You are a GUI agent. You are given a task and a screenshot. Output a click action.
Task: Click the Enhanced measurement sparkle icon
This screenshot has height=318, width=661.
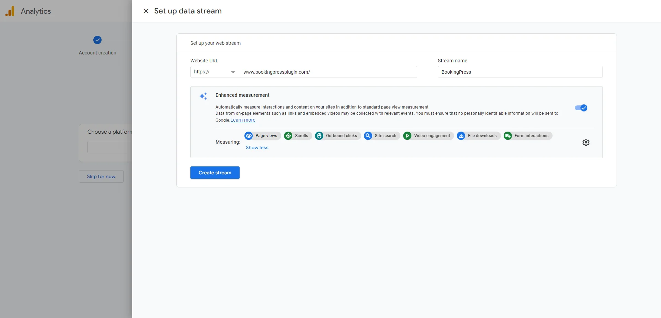pos(203,96)
